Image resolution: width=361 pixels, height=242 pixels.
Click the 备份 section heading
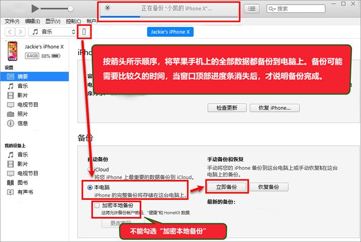(x=85, y=138)
